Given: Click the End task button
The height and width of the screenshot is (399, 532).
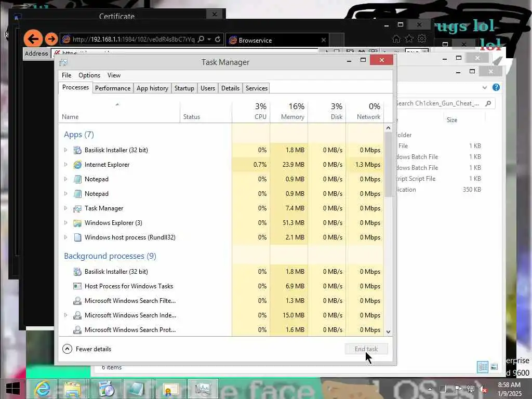Looking at the screenshot, I should coord(366,349).
